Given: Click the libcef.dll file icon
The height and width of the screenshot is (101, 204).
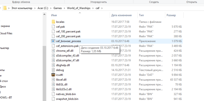Looking at the screenshot, I should point(53,80).
